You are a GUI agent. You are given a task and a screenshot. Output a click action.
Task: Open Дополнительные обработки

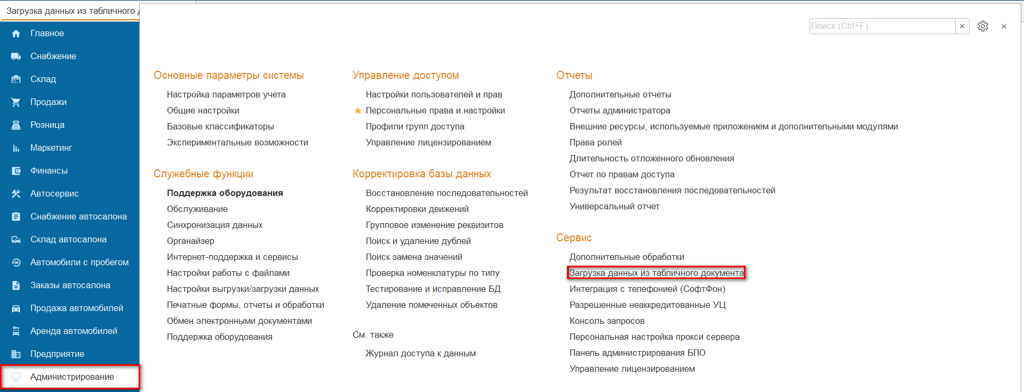tap(627, 257)
